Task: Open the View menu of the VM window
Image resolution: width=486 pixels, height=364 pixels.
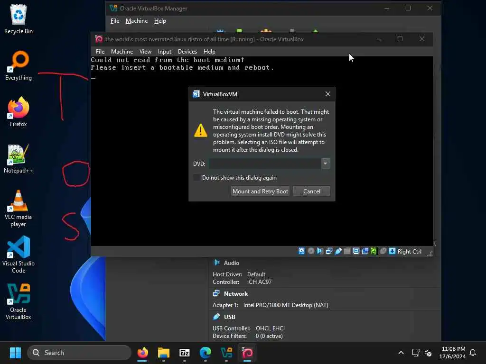Action: (145, 51)
